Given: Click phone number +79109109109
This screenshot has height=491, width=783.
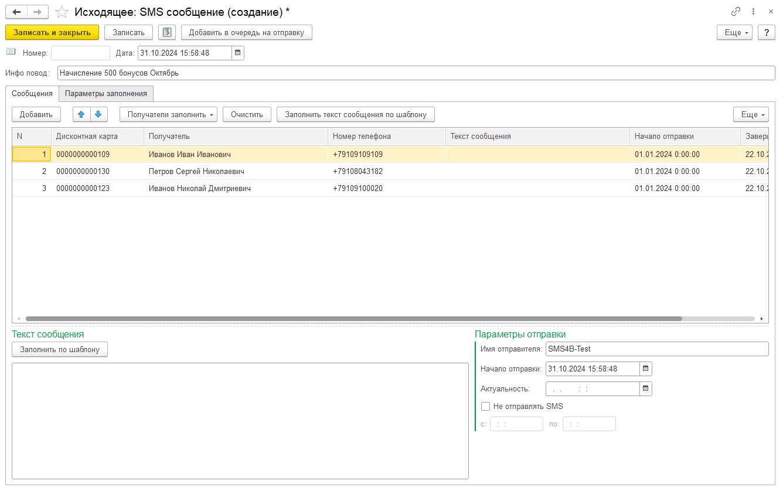Looking at the screenshot, I should [358, 155].
